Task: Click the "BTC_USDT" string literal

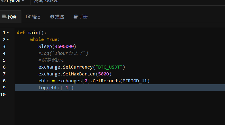Action: click(x=109, y=67)
